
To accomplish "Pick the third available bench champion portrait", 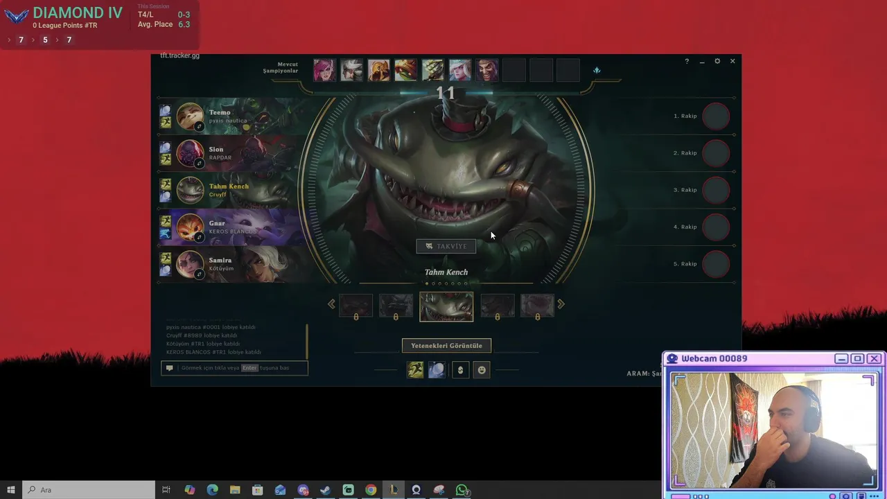I will coord(378,70).
